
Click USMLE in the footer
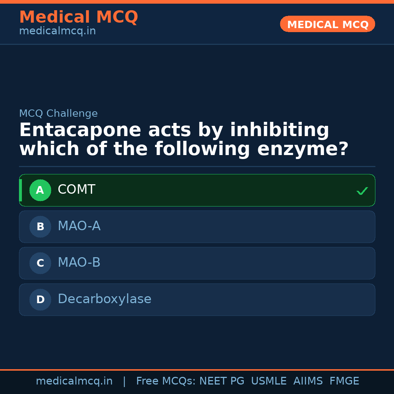(x=269, y=381)
